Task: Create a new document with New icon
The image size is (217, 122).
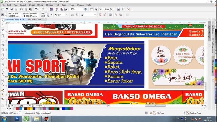Action: 2,9
